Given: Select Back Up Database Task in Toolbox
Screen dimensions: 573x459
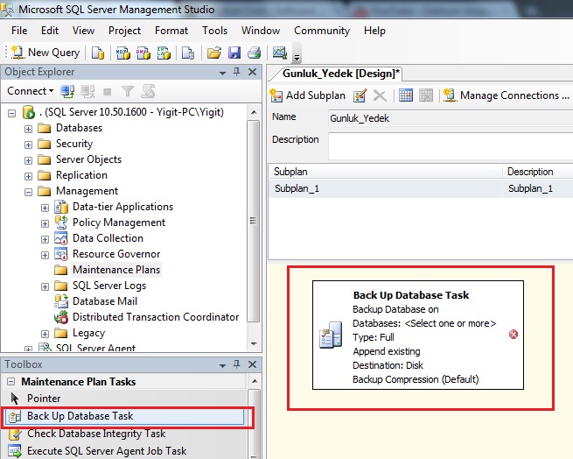Looking at the screenshot, I should coord(124,416).
